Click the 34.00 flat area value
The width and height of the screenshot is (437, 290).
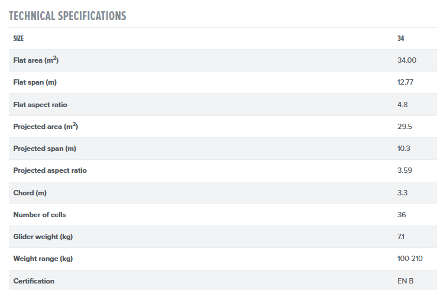coord(407,60)
